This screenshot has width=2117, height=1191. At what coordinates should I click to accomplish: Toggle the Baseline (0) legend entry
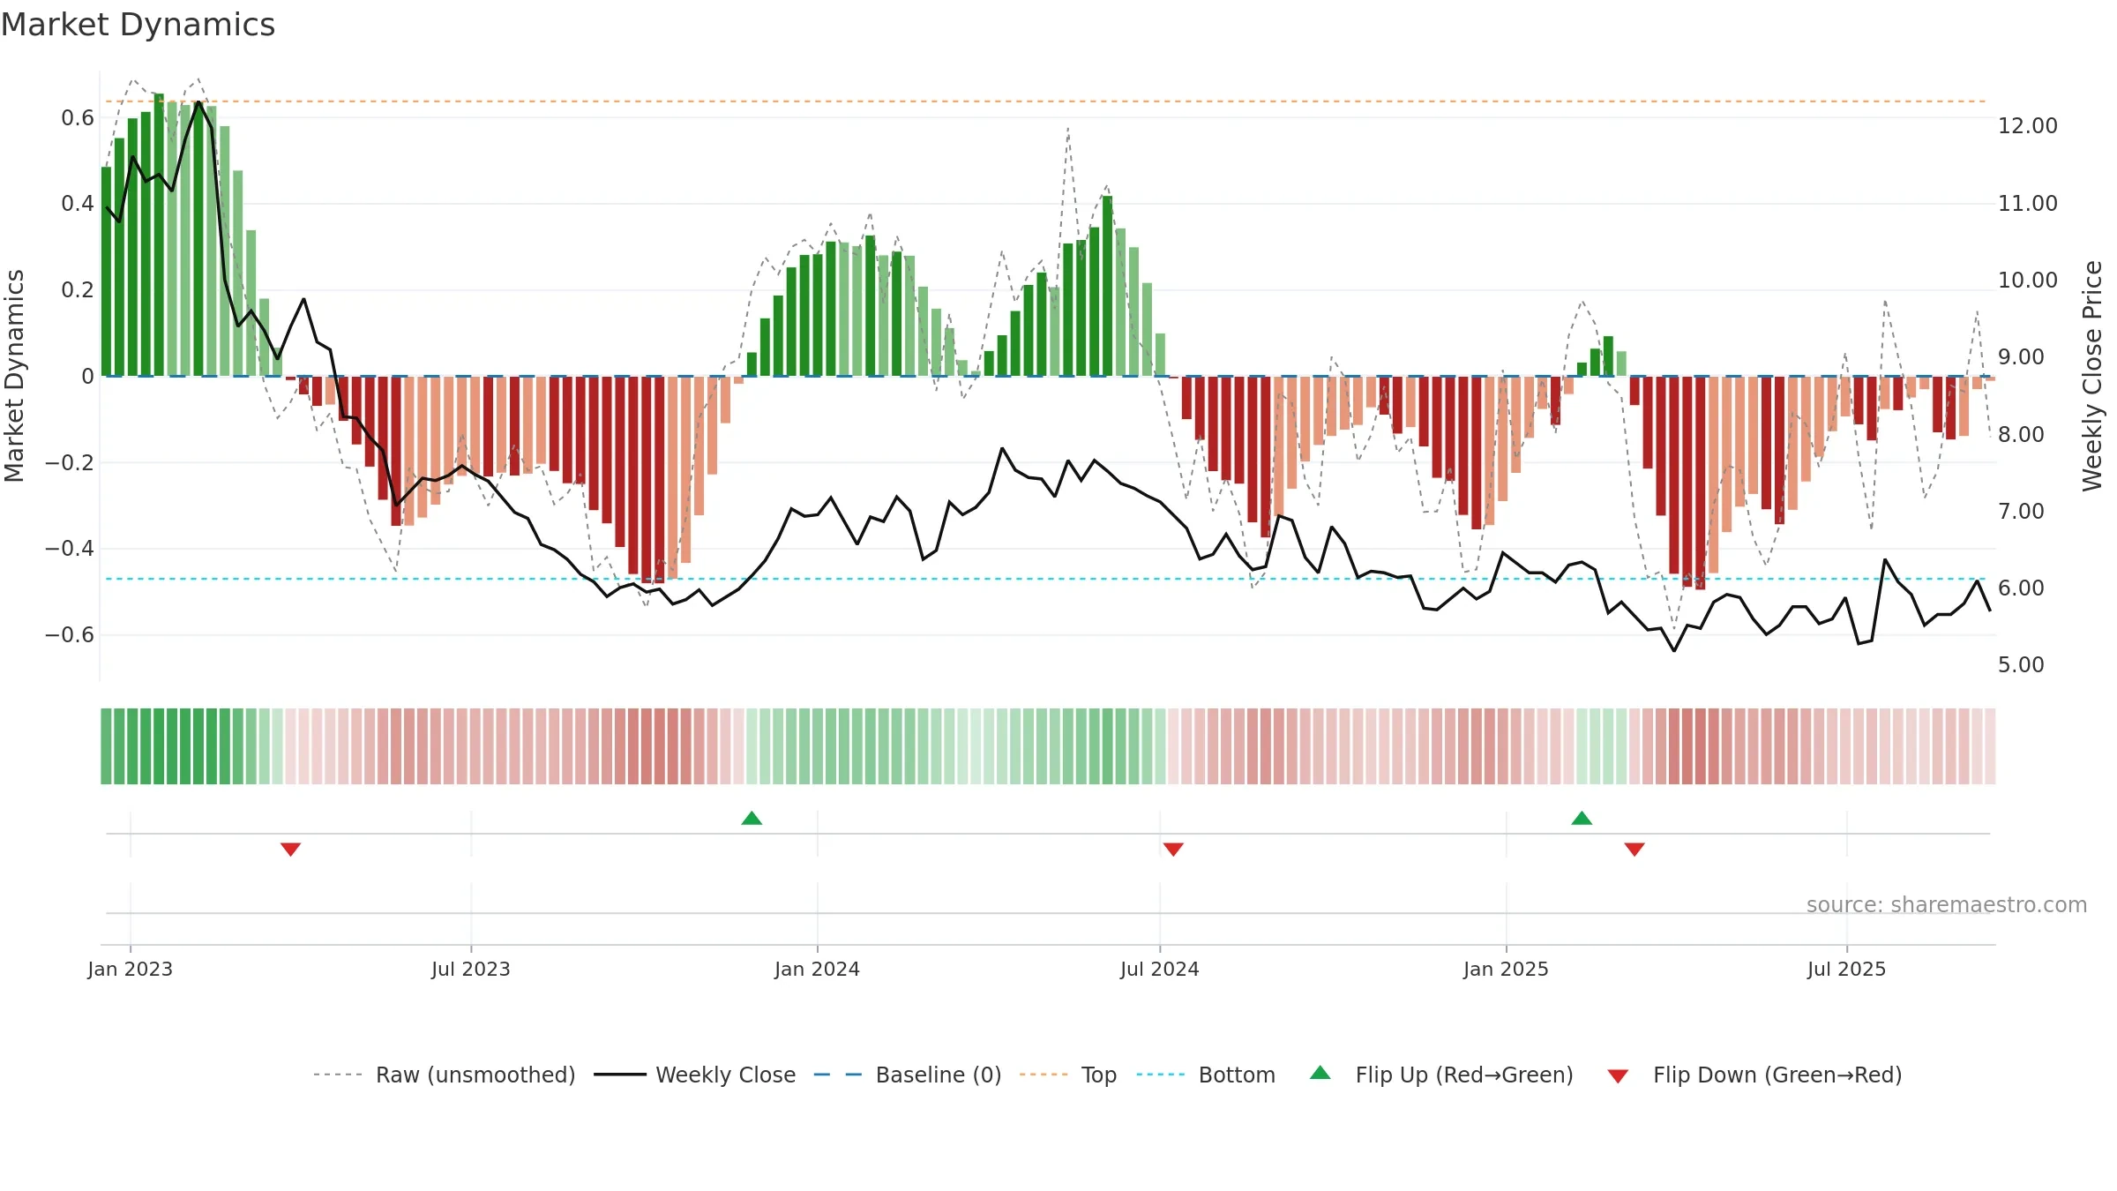pyautogui.click(x=908, y=1075)
